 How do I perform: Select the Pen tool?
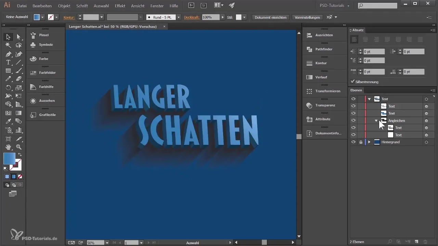click(8, 54)
